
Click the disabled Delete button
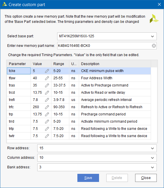point(117,178)
